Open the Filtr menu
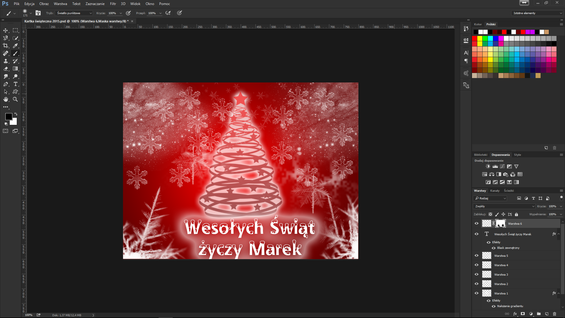The image size is (565, 318). tap(113, 4)
